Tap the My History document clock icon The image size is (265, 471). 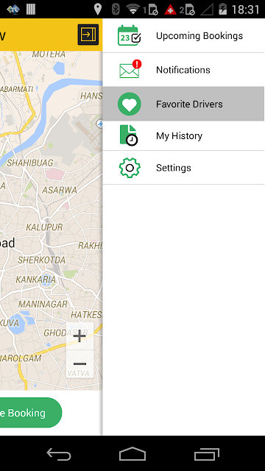click(129, 135)
